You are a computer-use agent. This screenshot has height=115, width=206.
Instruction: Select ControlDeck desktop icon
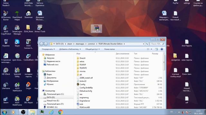29,57
